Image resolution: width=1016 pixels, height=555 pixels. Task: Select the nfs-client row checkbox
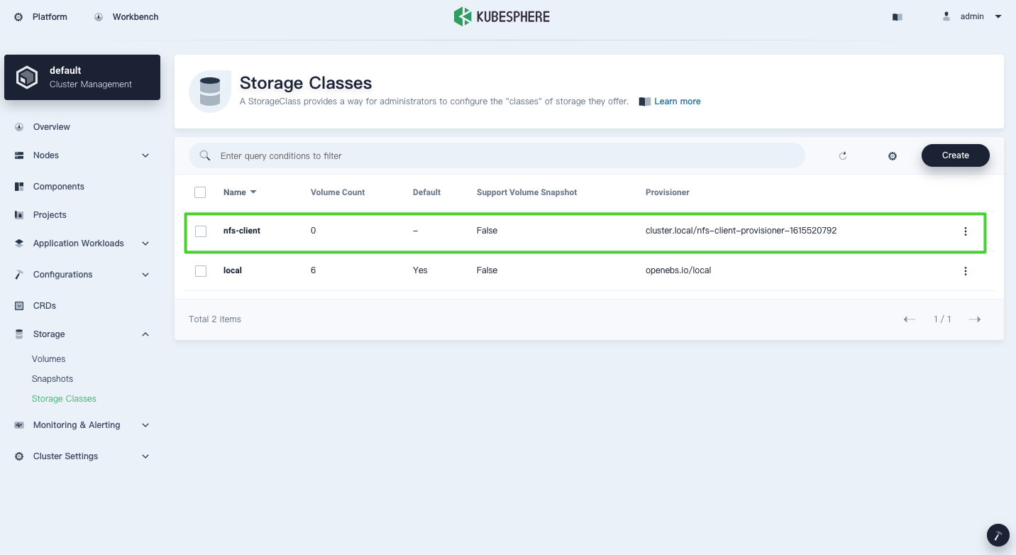(x=201, y=231)
